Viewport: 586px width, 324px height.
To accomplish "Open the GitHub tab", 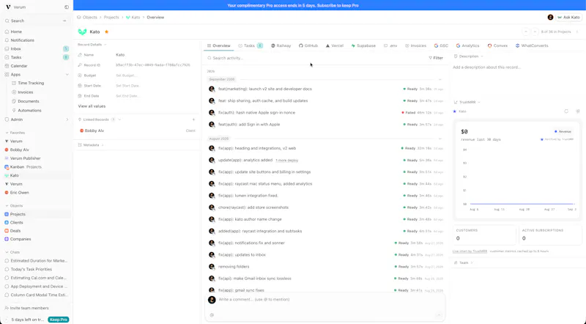I will click(308, 45).
